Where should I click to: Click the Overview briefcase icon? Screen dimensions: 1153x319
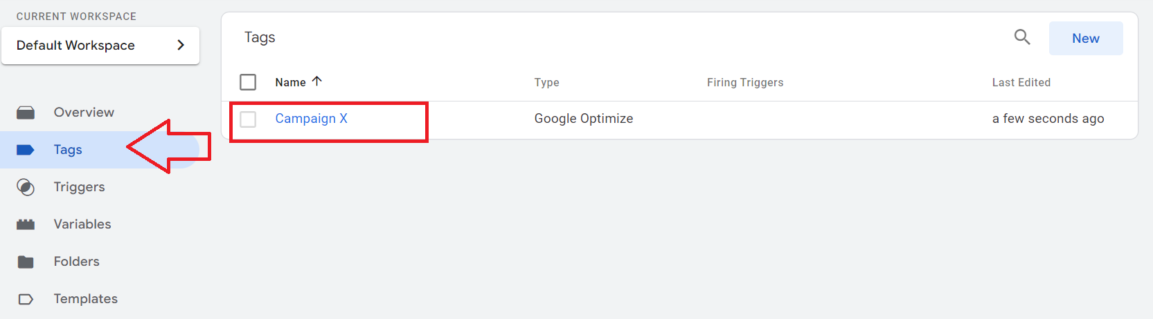26,113
